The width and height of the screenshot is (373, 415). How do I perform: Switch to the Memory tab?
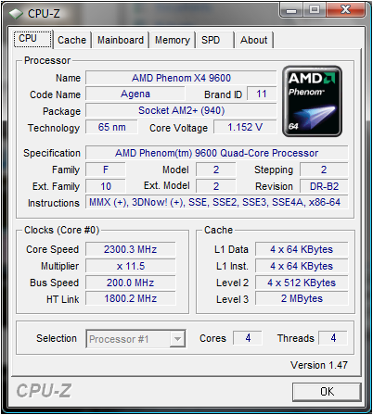click(x=173, y=40)
